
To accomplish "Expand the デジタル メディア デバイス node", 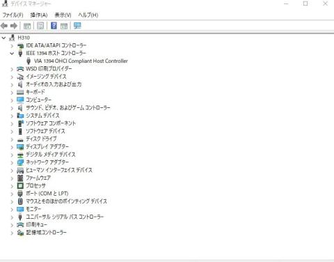I will pyautogui.click(x=12, y=155).
